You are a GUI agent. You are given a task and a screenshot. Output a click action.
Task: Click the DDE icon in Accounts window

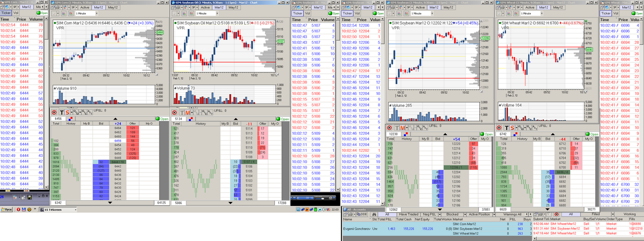click(361, 214)
